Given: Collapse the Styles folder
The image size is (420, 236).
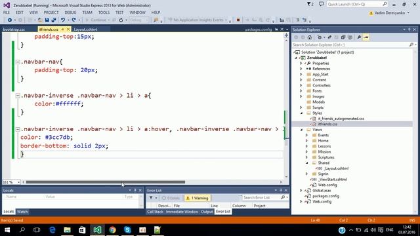Looking at the screenshot, I should (301, 113).
